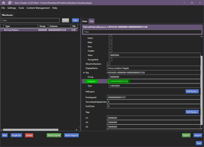This screenshot has width=204, height=147.
Task: Edit the Group field under Key
Action: point(155,77)
